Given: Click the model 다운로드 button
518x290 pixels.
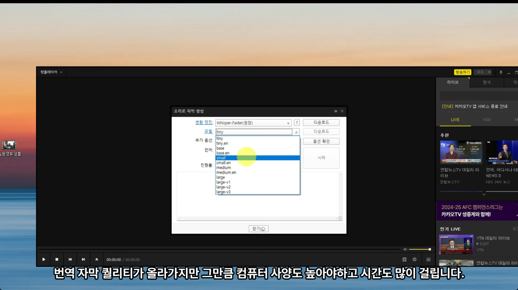Looking at the screenshot, I should [321, 132].
